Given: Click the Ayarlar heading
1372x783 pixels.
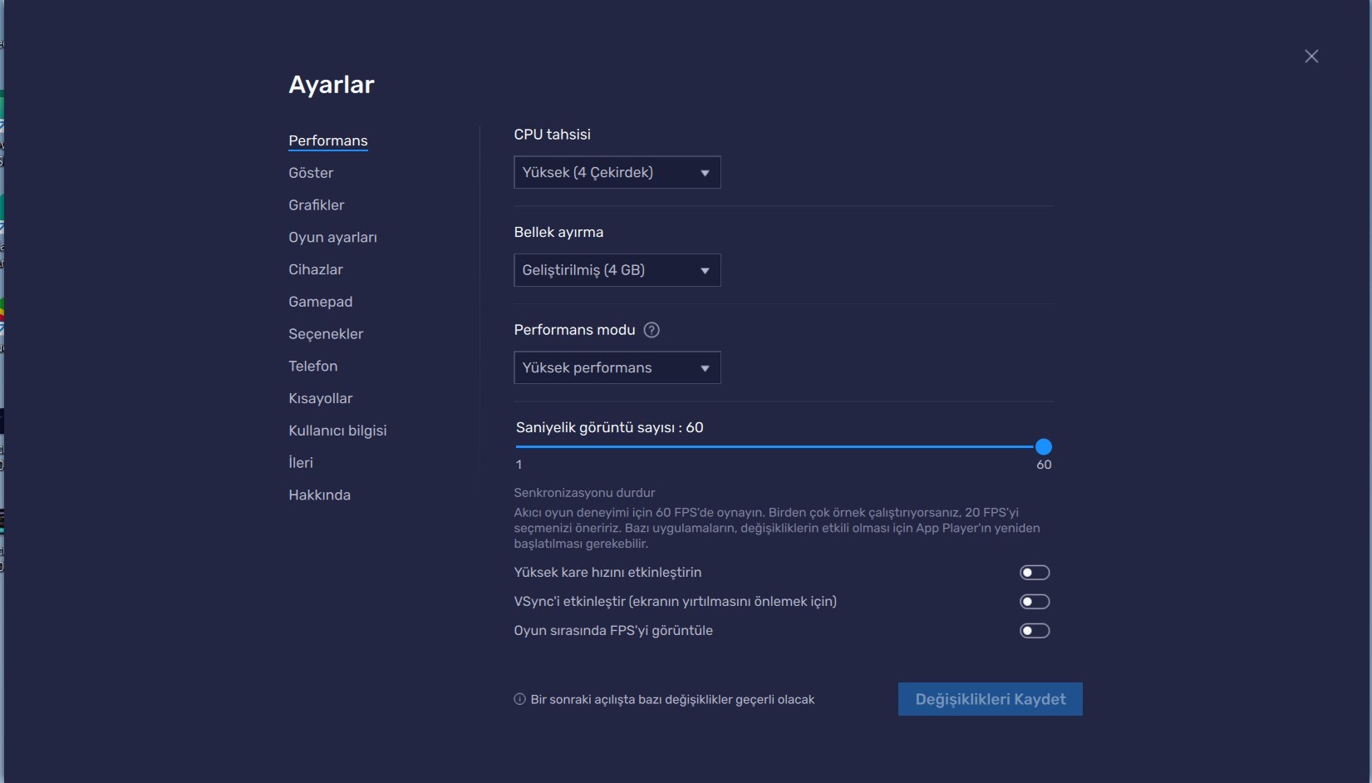Looking at the screenshot, I should pyautogui.click(x=331, y=85).
